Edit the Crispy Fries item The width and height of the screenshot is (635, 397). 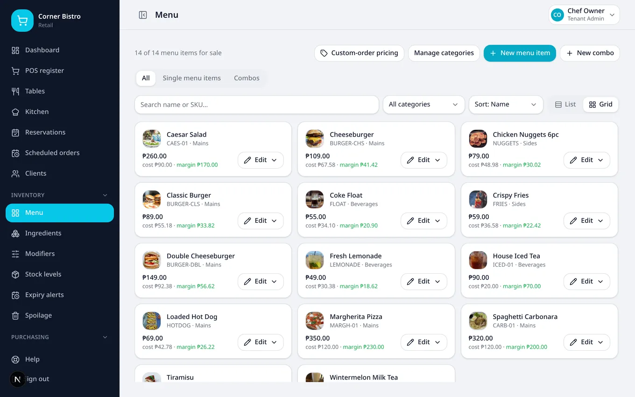pyautogui.click(x=586, y=221)
